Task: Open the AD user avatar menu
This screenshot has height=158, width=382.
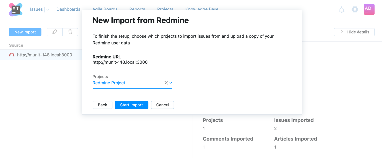Action: point(369,9)
